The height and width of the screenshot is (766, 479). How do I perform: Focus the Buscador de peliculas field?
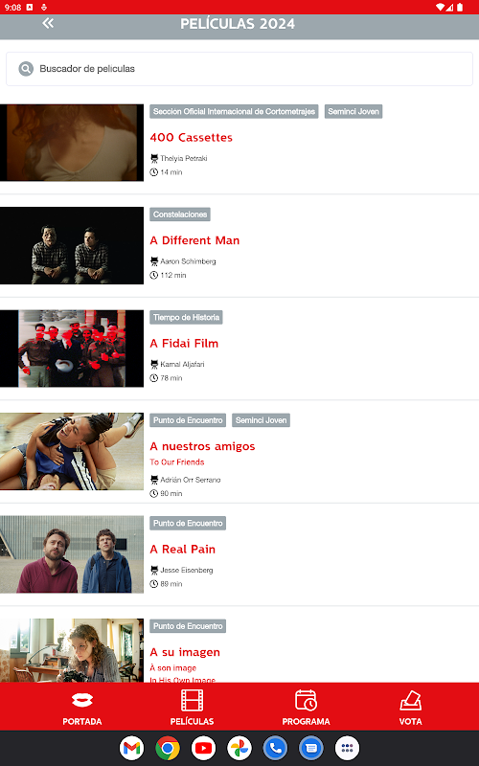click(x=239, y=69)
